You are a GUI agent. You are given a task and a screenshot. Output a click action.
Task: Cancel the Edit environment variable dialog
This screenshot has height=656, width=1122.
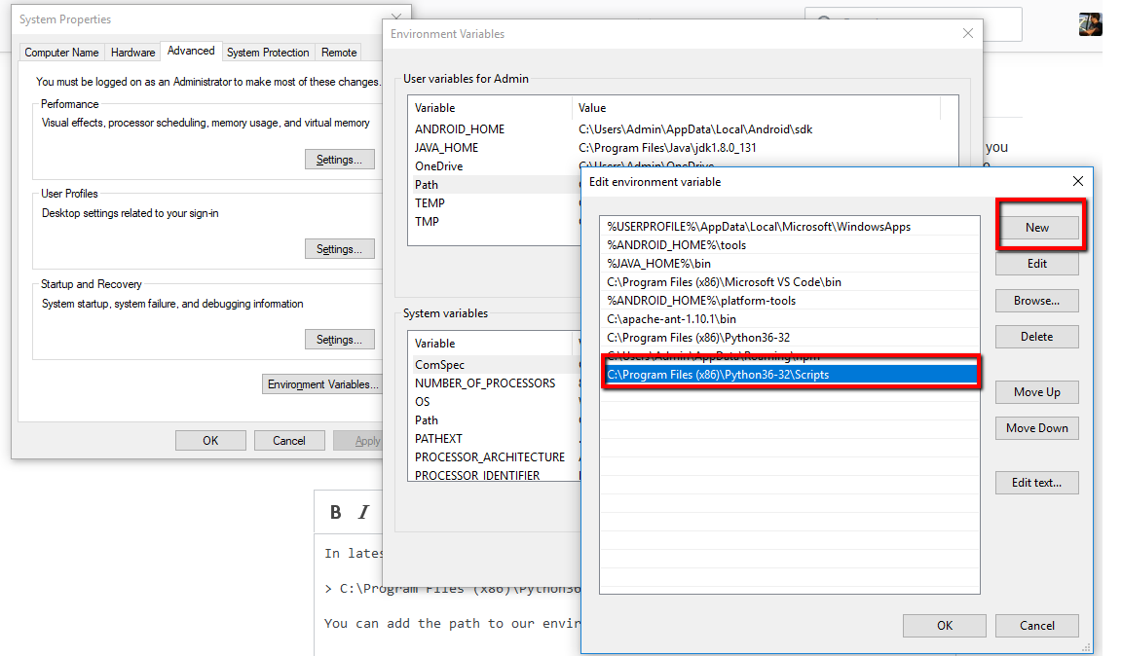point(1037,625)
